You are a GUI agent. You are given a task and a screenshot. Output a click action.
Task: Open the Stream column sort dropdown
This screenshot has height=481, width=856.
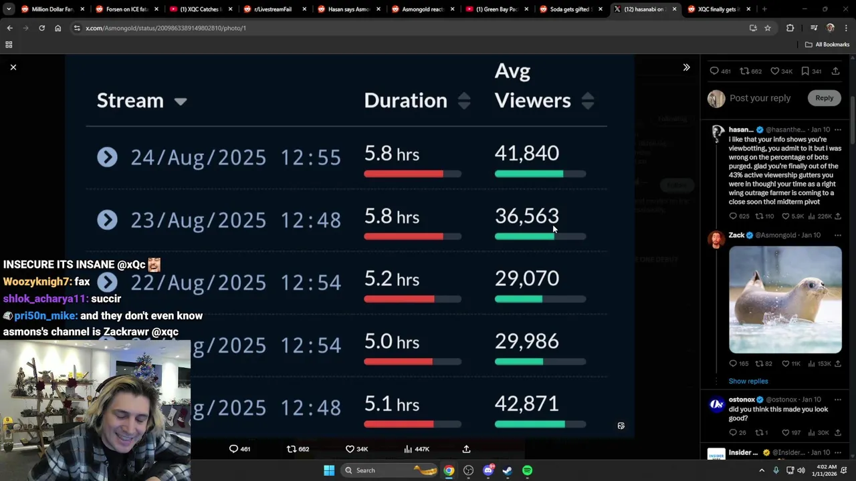[181, 102]
